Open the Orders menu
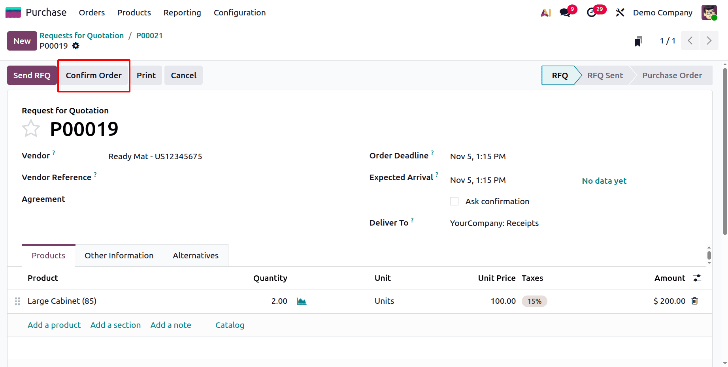 click(91, 12)
